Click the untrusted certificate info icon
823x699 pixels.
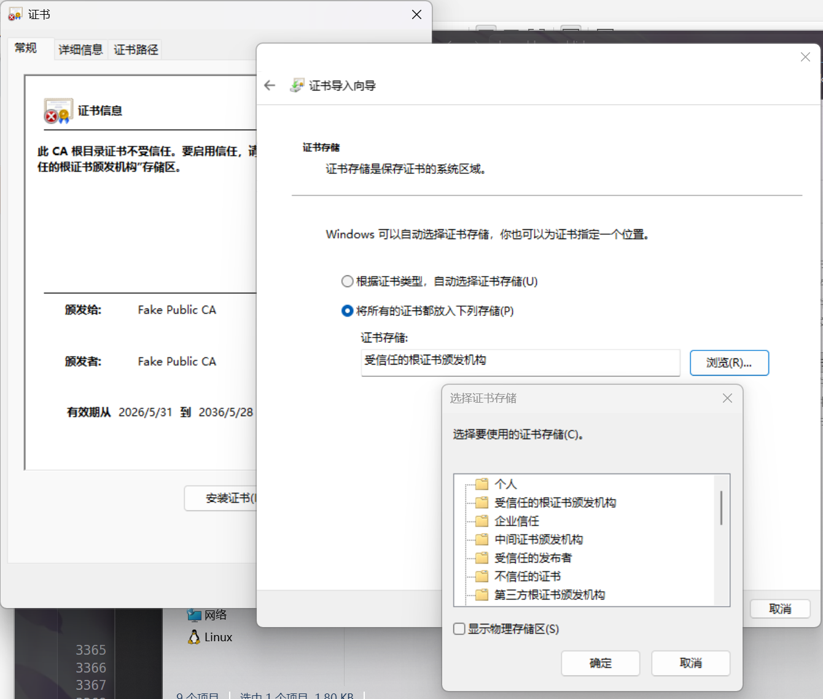[58, 111]
